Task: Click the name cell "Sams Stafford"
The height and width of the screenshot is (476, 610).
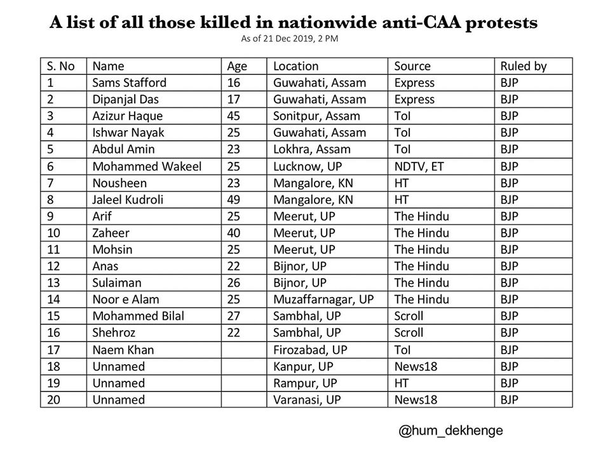Action: pos(130,83)
